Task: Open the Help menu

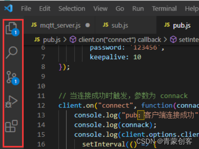Action: (192, 9)
